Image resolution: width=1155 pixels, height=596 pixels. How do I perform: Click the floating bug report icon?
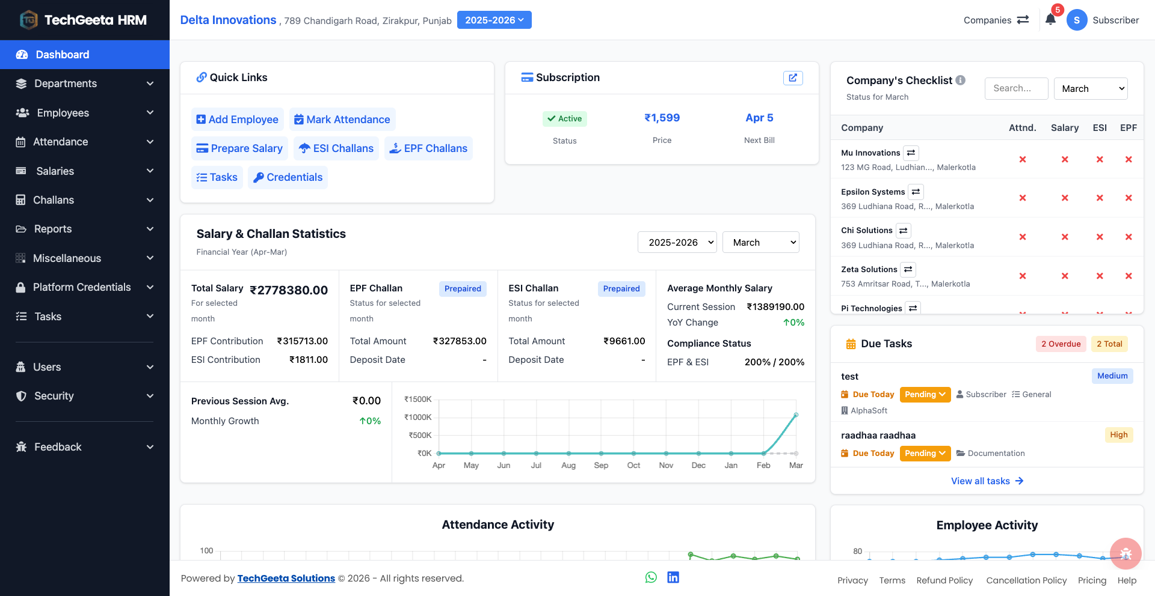pos(1126,553)
